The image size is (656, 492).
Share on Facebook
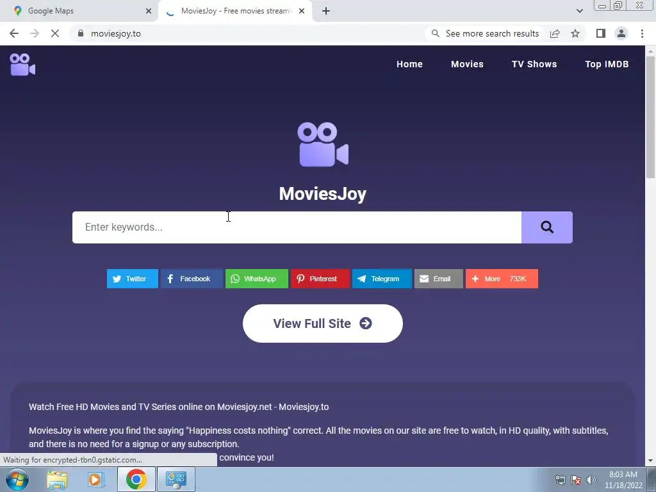[191, 279]
